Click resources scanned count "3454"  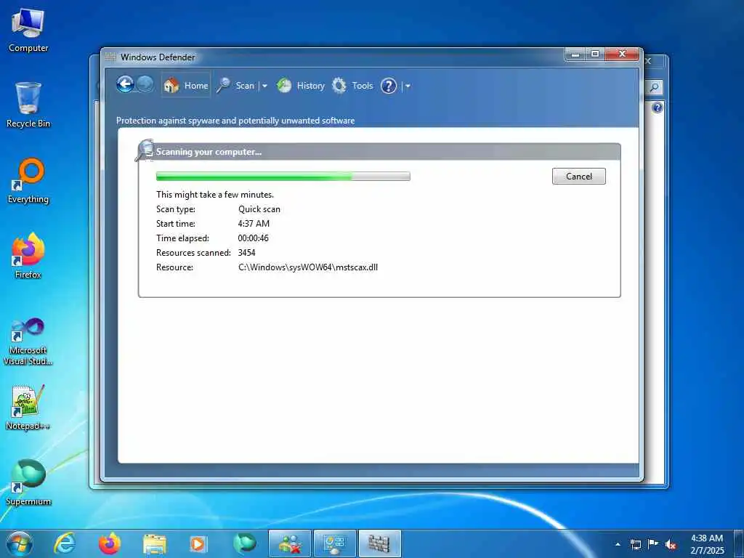coord(246,253)
